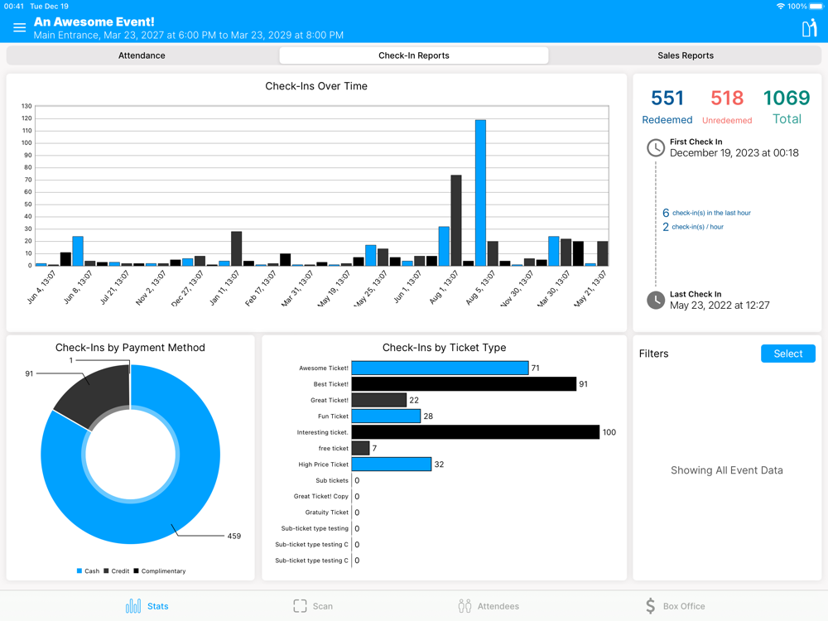Tap the Last Check In clock icon
The width and height of the screenshot is (828, 621).
656,300
